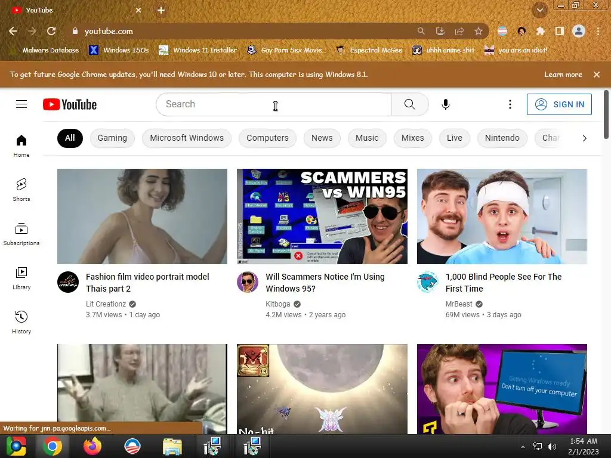Open a new tab with plus

(x=161, y=10)
